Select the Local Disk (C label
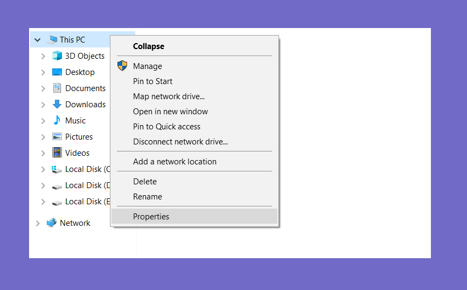The height and width of the screenshot is (290, 467). [88, 169]
